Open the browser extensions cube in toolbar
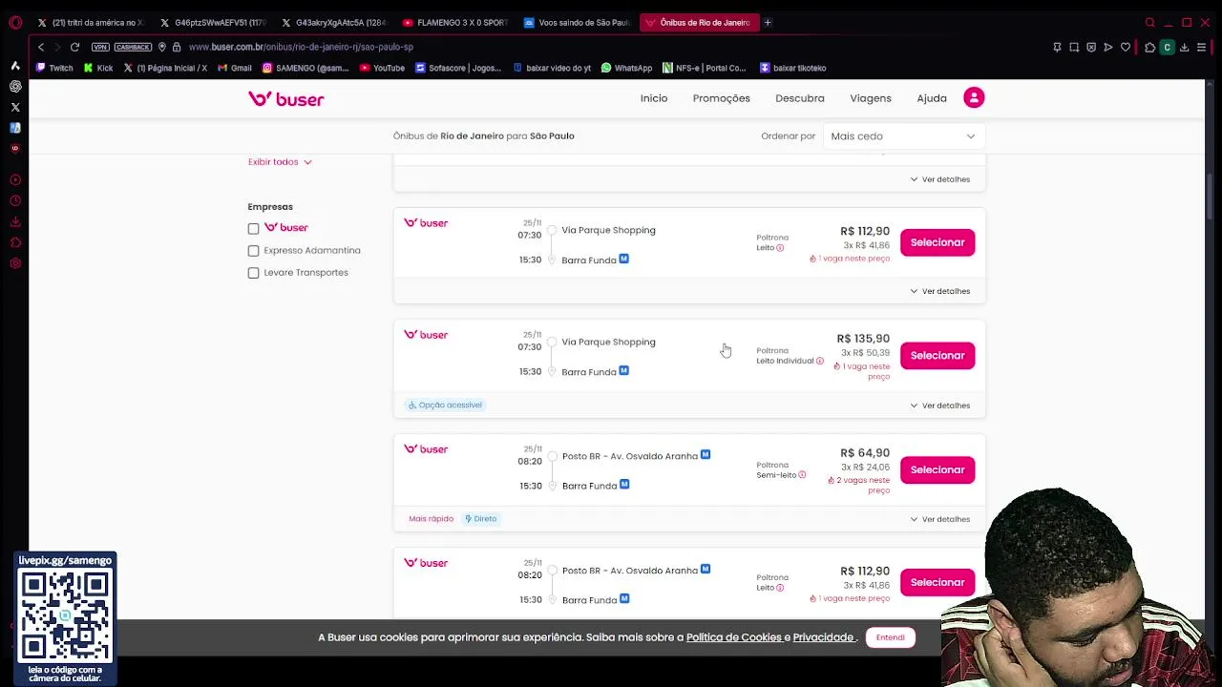The height and width of the screenshot is (687, 1222). (x=1149, y=47)
